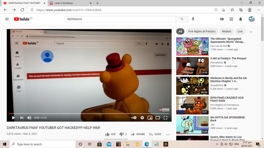Open the 5 AM at Freddy's thumbnail
This screenshot has width=264, height=148.
[192, 66]
